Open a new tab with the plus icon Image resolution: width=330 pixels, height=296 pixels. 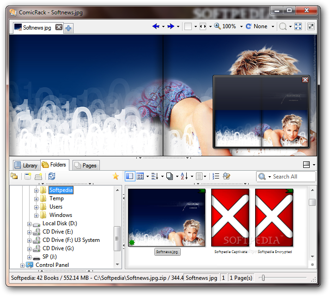point(68,28)
